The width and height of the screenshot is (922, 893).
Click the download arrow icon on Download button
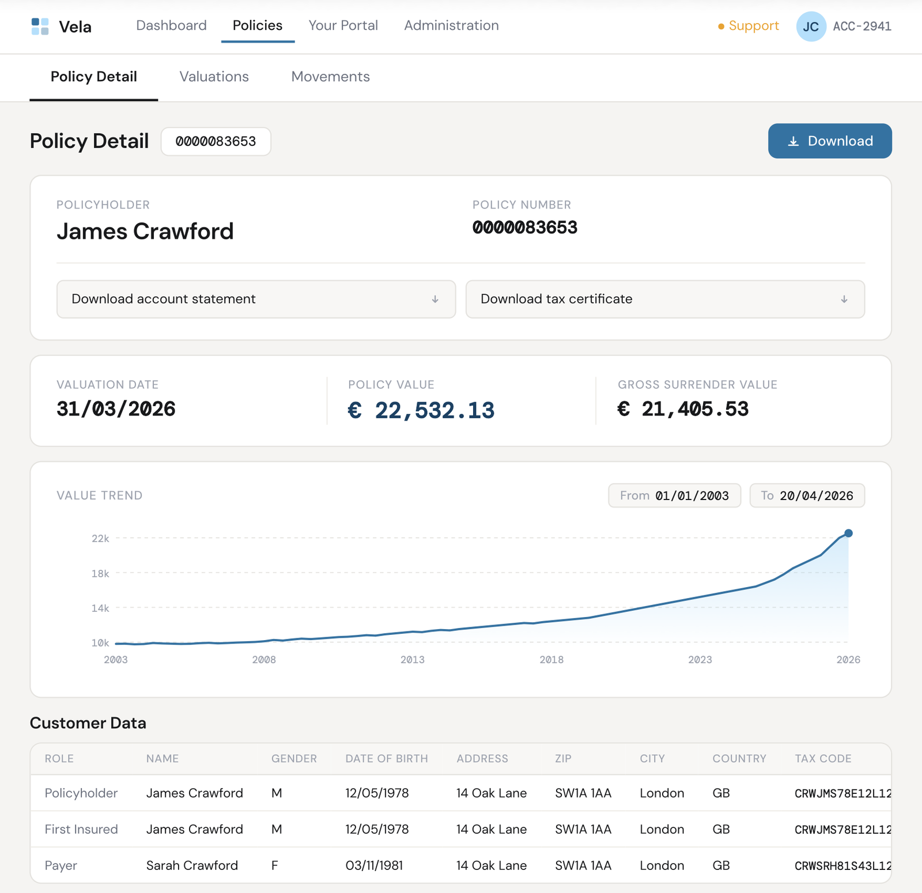point(794,141)
